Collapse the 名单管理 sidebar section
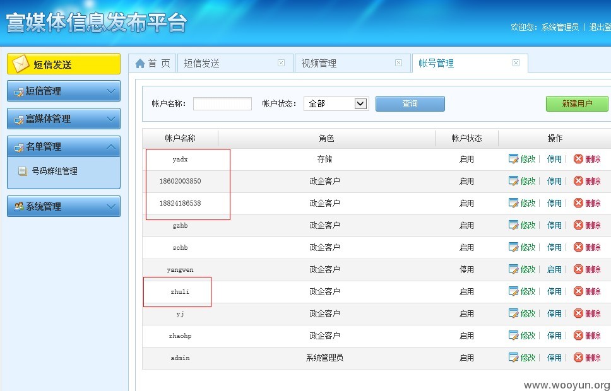Viewport: 611px width, 391px height. point(64,146)
